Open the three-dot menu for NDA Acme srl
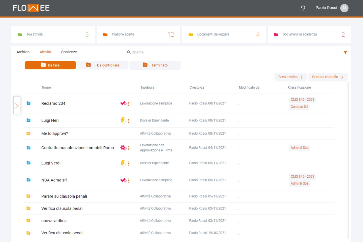Screen dimensions: 363x242 pyautogui.click(x=129, y=180)
